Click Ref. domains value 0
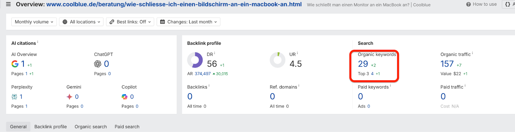This screenshot has height=132, width=515. tap(273, 96)
